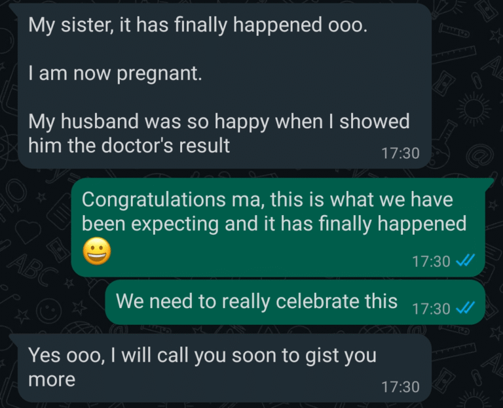Click the 17:30 timestamp on the last message
This screenshot has width=503, height=408.
tap(400, 386)
